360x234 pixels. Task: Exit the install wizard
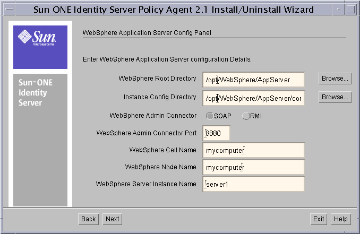tap(319, 219)
